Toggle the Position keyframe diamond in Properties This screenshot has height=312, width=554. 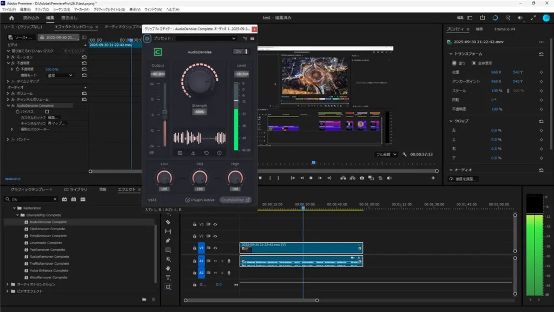pos(541,72)
